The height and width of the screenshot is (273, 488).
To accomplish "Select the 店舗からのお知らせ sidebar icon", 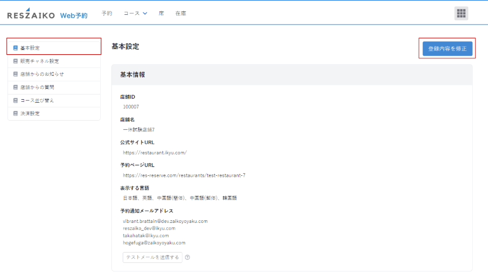I will pyautogui.click(x=15, y=74).
